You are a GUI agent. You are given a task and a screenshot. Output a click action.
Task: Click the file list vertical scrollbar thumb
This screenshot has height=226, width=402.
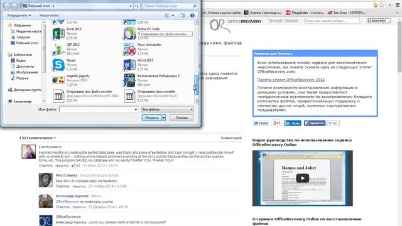(197, 85)
